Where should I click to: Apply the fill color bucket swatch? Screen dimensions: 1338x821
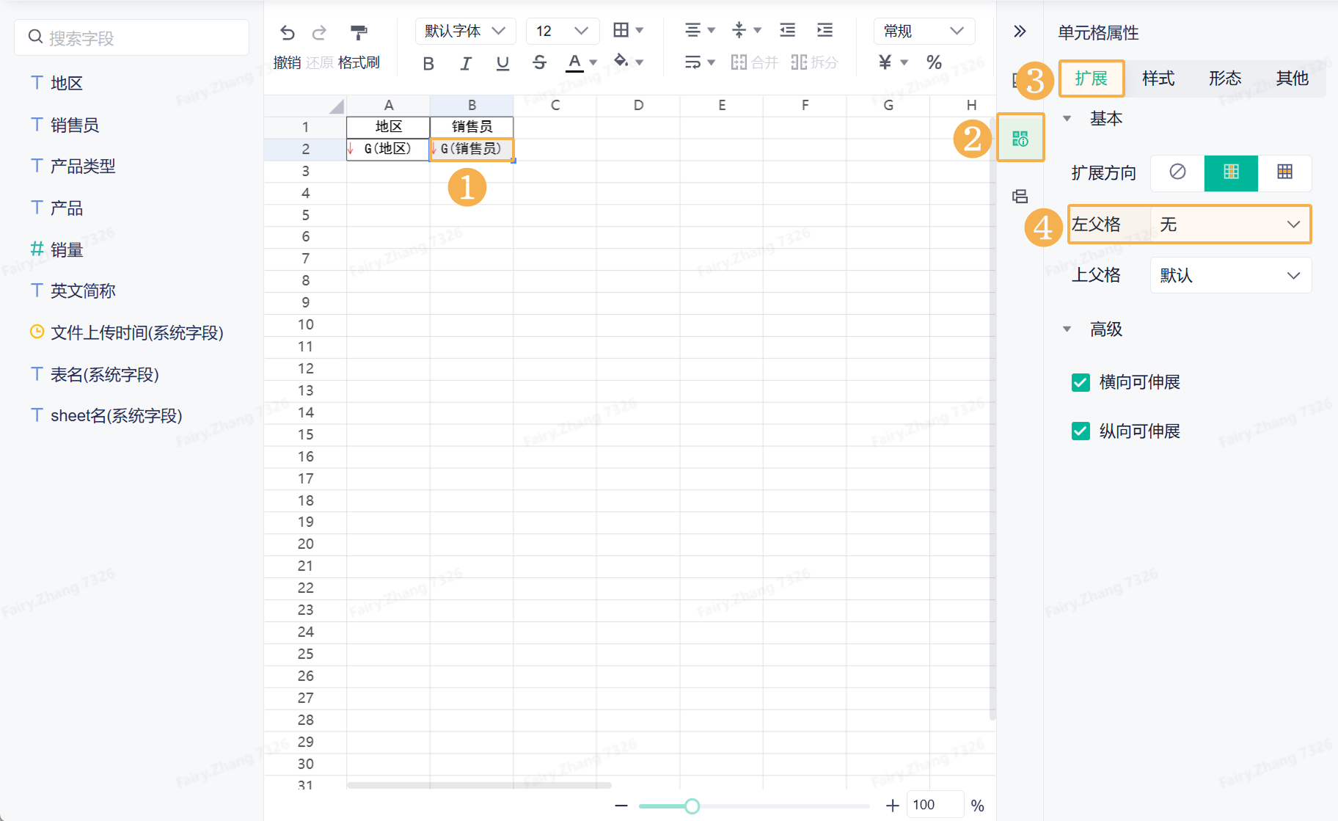pos(621,62)
